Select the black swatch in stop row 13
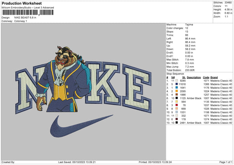Screen dimensions: 234x165 177,123
